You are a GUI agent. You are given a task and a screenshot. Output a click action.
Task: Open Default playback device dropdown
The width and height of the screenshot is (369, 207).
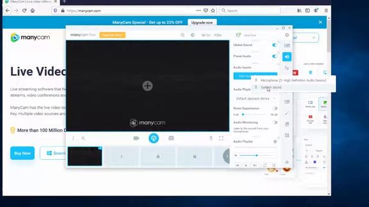[255, 98]
